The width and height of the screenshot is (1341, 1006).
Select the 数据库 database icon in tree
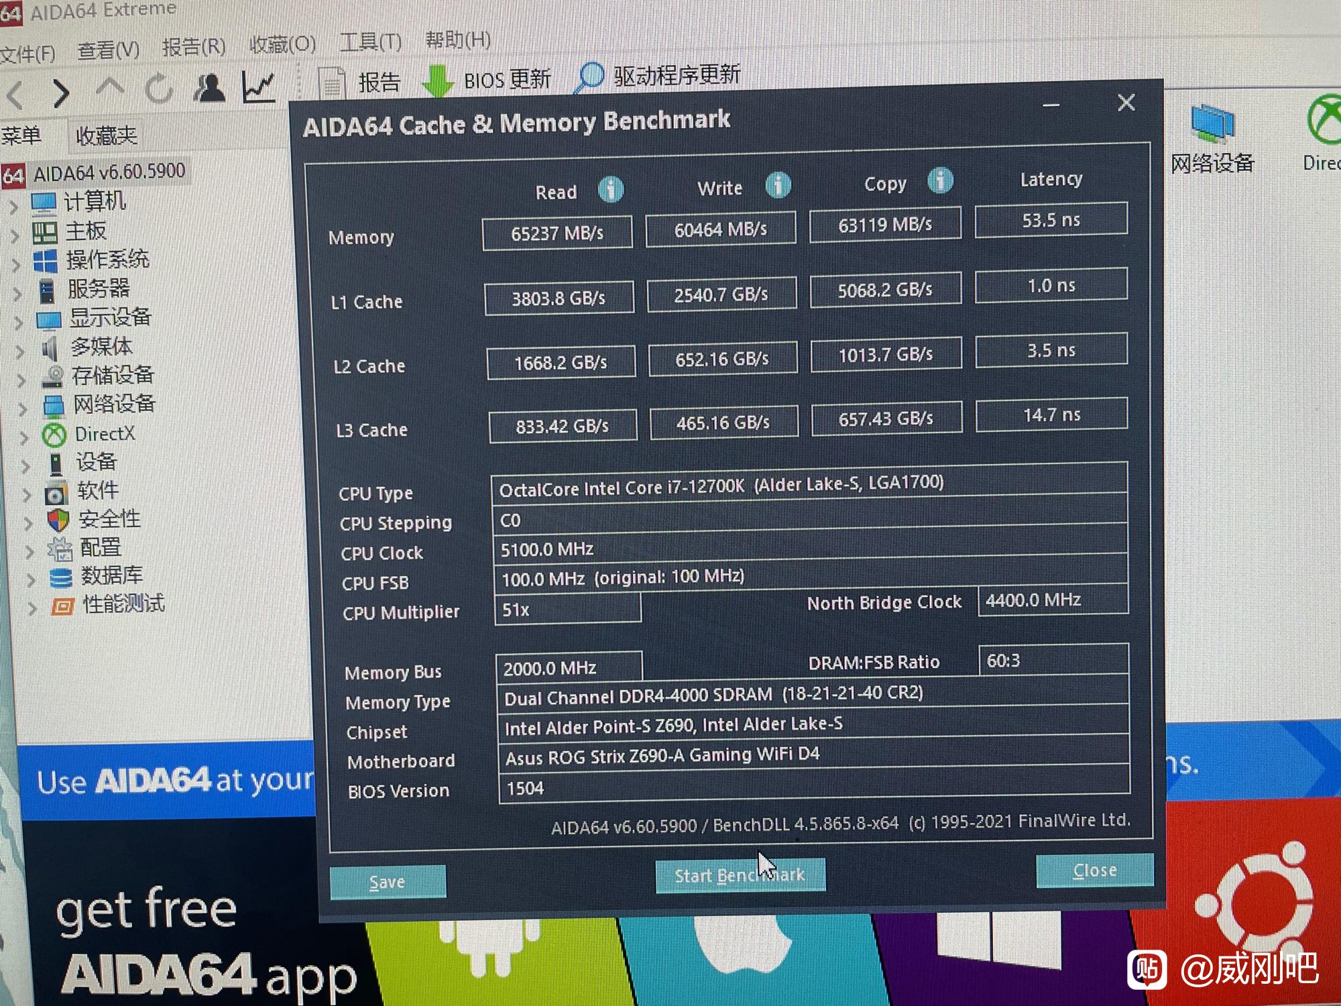[x=60, y=578]
